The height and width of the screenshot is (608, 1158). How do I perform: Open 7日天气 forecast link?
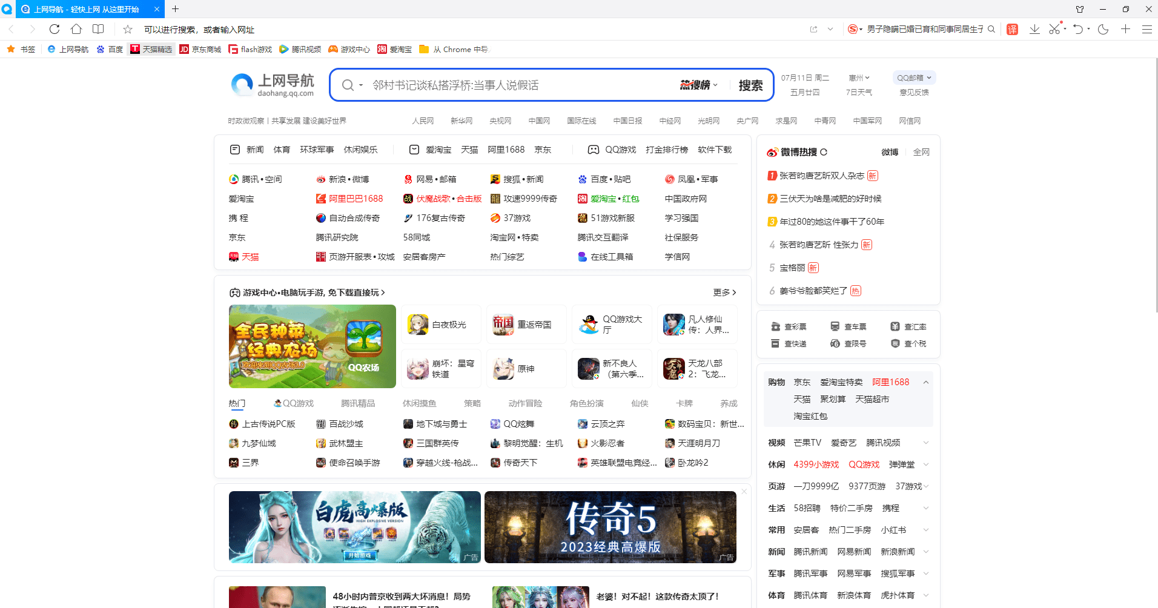[859, 93]
